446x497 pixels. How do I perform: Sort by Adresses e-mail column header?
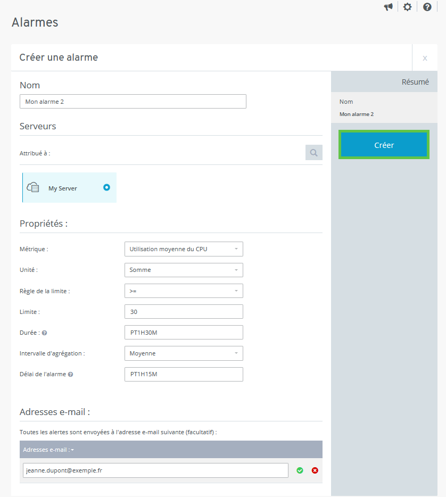tap(48, 450)
